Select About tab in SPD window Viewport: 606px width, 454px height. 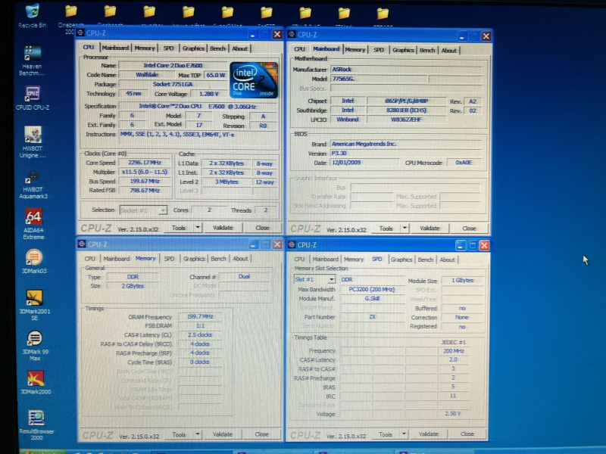pyautogui.click(x=447, y=260)
